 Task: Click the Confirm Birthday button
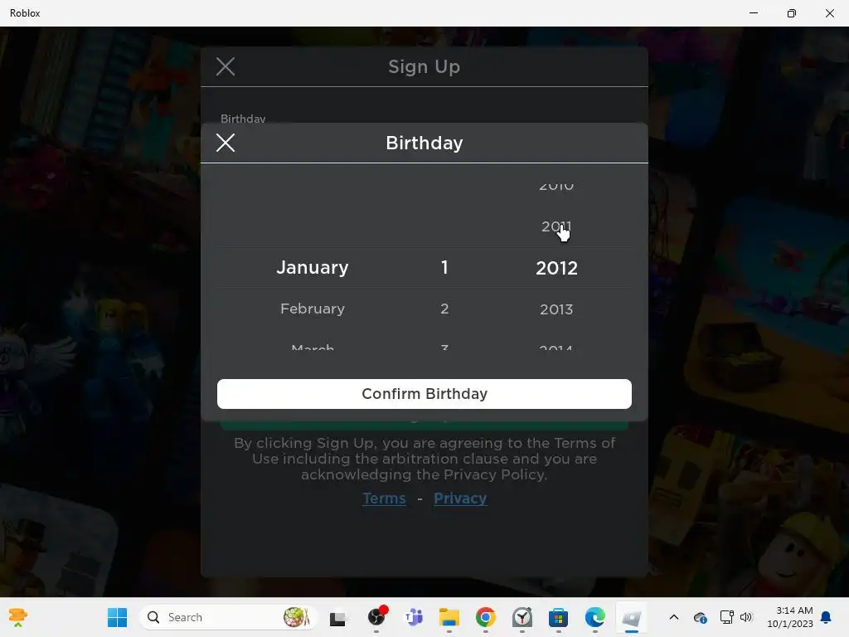424,394
